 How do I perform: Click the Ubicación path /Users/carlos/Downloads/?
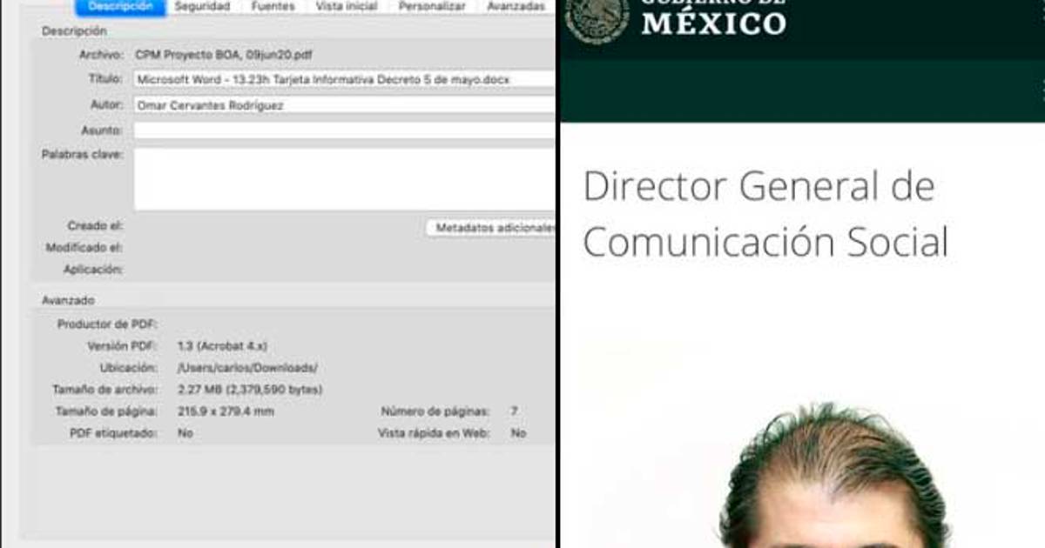coord(246,368)
